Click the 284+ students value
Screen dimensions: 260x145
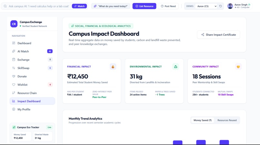(x=200, y=95)
